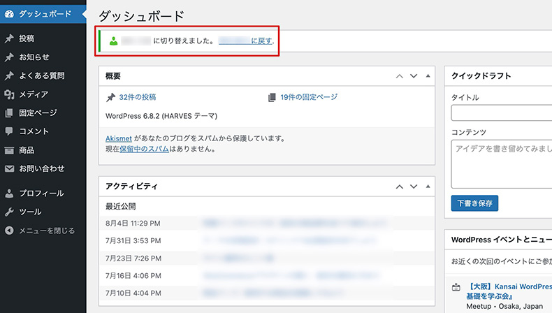Click the Akismet link

click(x=119, y=138)
